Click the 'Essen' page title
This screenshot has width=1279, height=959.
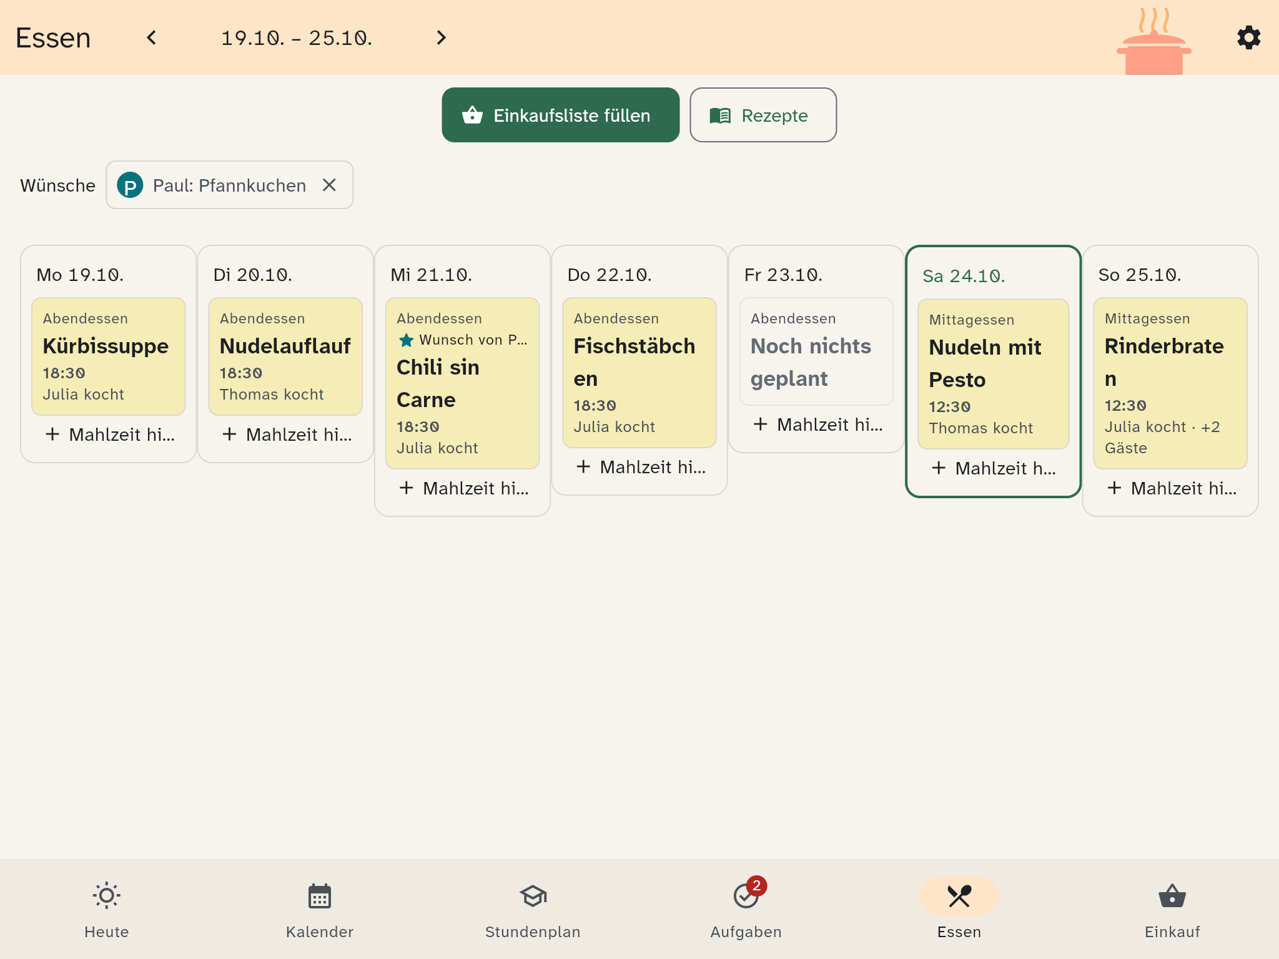(53, 38)
